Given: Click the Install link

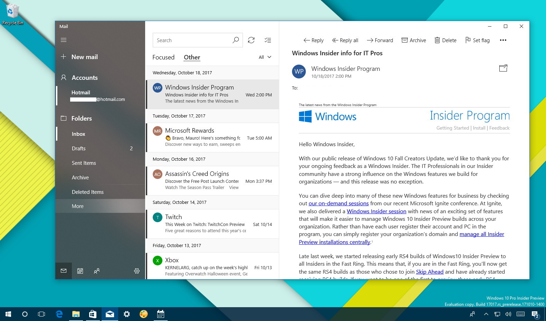Looking at the screenshot, I should click(x=479, y=128).
